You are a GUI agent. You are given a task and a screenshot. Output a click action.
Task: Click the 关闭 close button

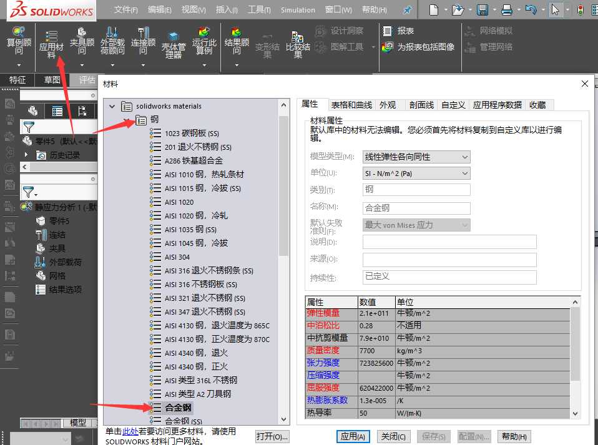coord(393,437)
